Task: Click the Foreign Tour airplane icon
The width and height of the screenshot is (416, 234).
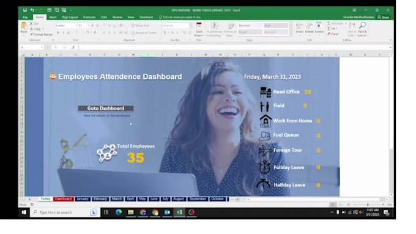Action: point(266,150)
